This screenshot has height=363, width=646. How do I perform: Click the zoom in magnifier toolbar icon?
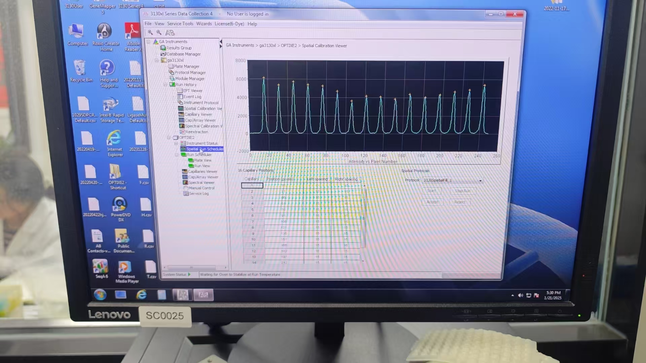click(150, 33)
